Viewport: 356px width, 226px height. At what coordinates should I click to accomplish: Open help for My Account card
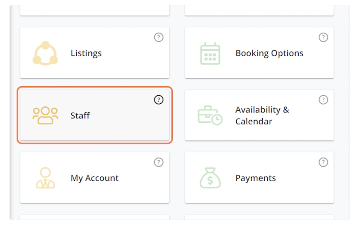click(159, 162)
